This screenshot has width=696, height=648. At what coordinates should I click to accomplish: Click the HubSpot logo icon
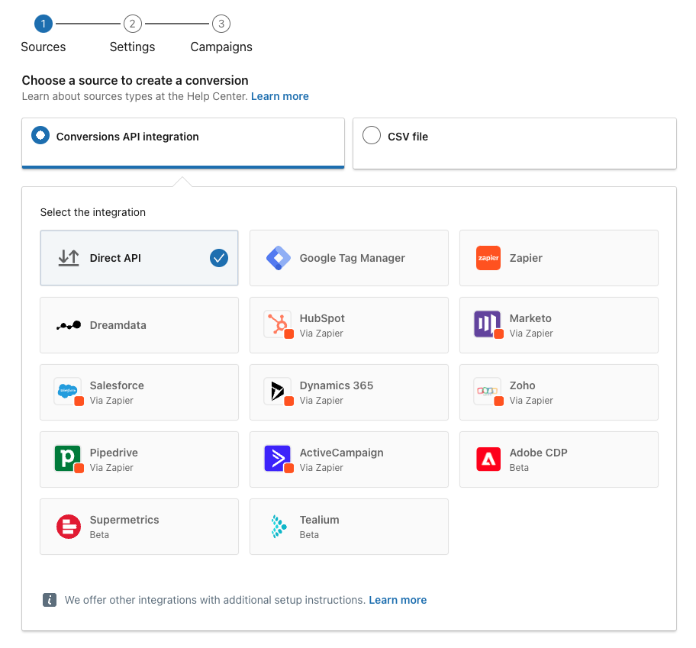coord(279,324)
